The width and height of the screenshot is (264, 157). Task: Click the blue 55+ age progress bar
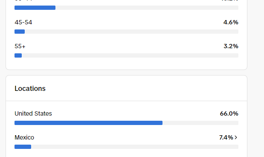(18, 55)
